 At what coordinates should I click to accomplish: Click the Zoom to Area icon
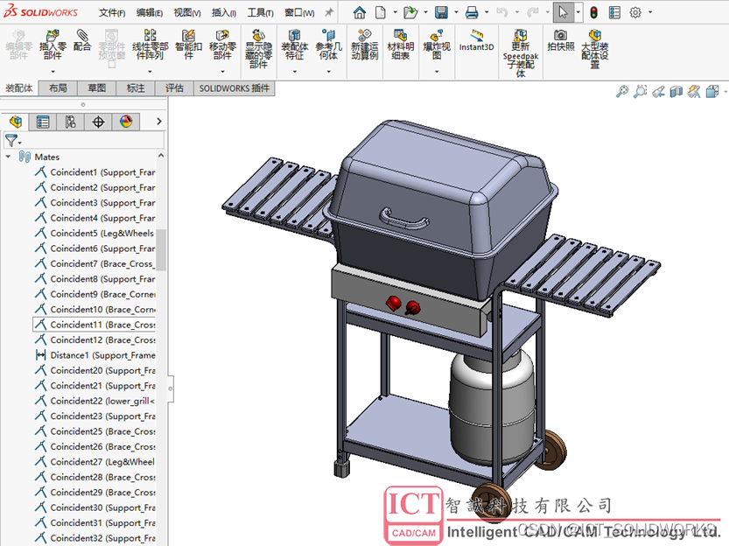[641, 91]
